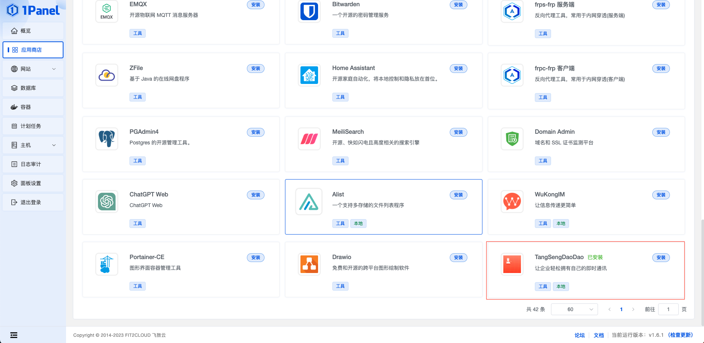Click the next page arrow in pagination

tap(633, 309)
